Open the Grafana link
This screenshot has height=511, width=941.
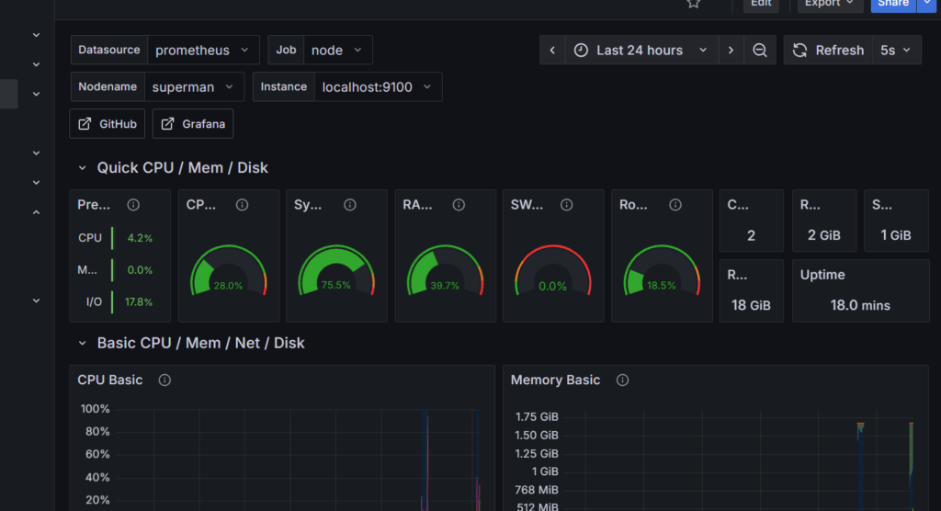pyautogui.click(x=193, y=124)
